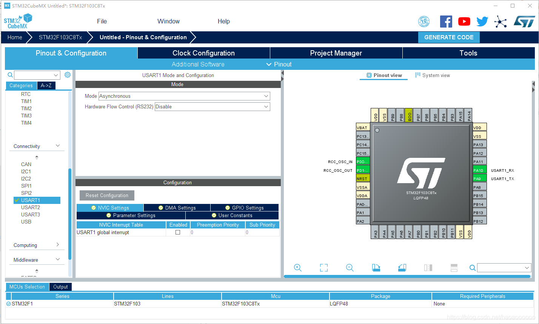539x324 pixels.
Task: Select RTC in the peripheral list
Action: click(x=26, y=94)
